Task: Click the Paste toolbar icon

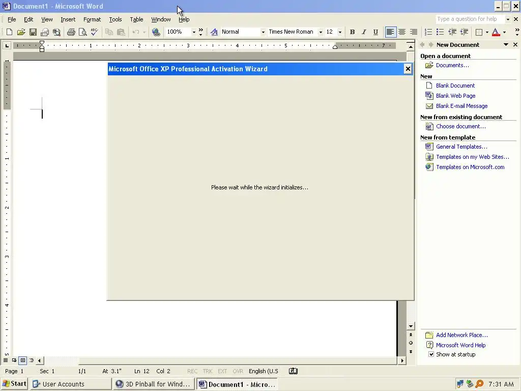Action: (x=121, y=32)
